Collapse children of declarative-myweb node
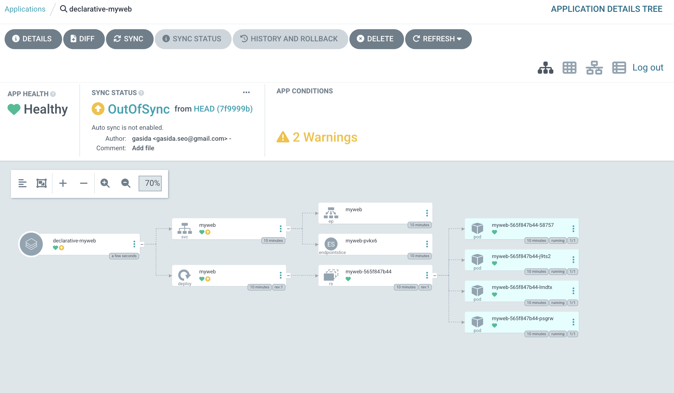674x393 pixels. pos(142,244)
